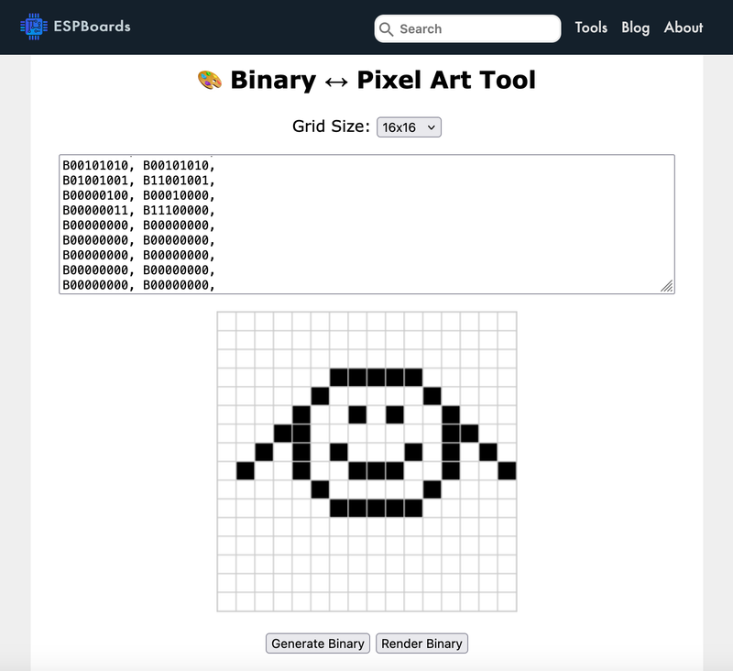733x671 pixels.
Task: Toggle the rightmost black pixel in the grid
Action: pos(507,470)
